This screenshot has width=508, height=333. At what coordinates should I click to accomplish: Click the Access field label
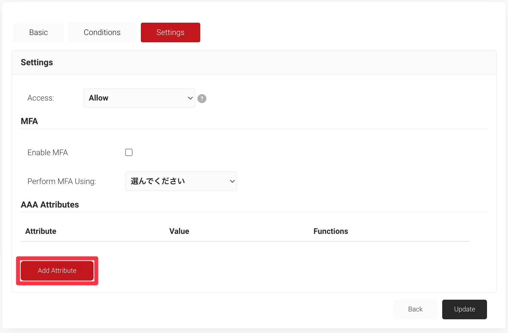point(41,98)
